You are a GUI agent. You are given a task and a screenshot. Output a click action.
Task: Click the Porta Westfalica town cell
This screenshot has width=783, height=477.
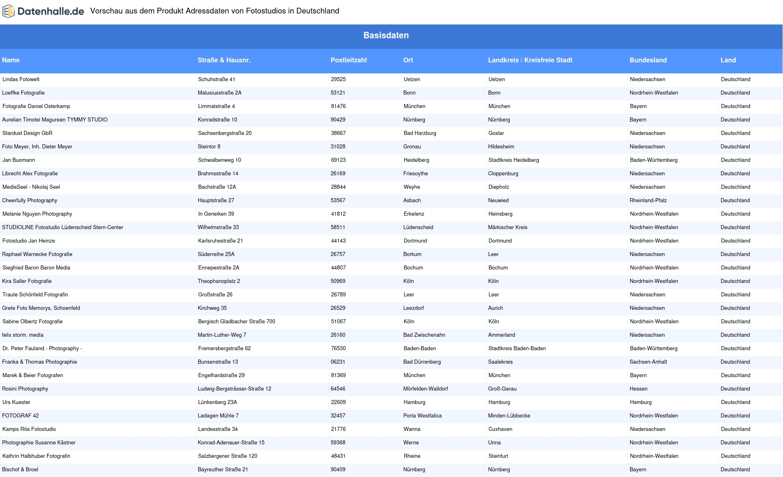tap(422, 415)
